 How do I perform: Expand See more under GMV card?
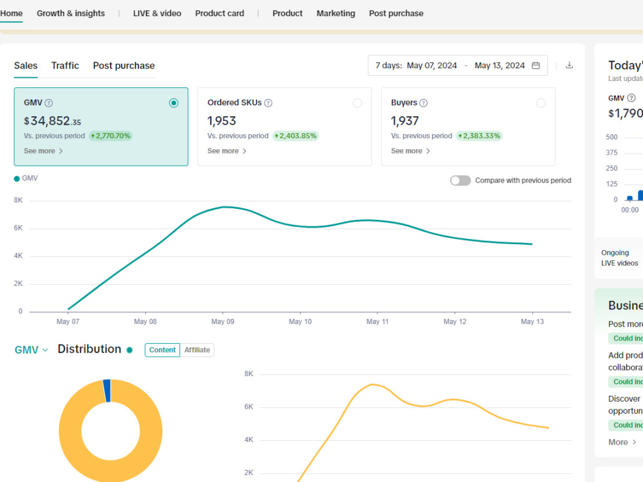click(43, 151)
